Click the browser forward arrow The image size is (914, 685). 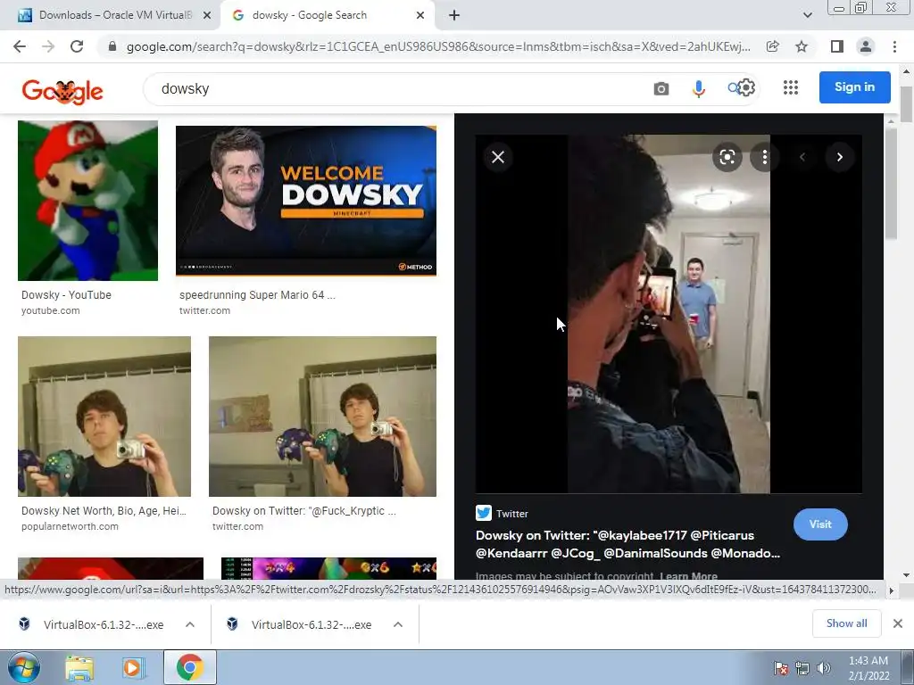48,46
